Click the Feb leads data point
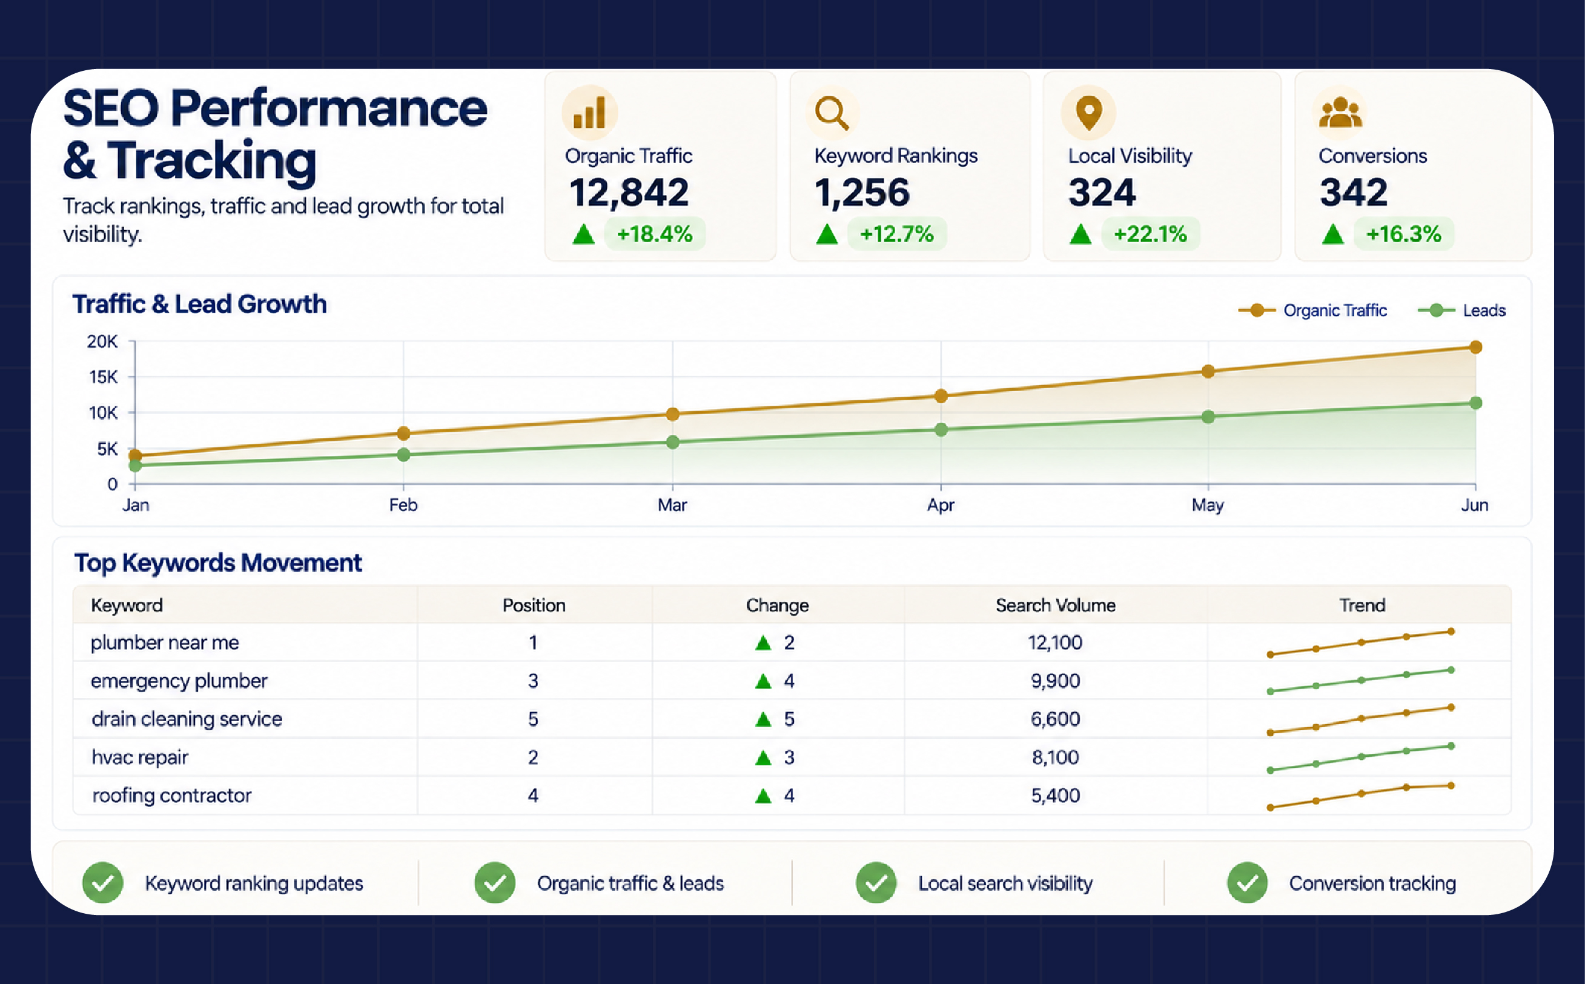Viewport: 1585px width, 984px height. [403, 454]
